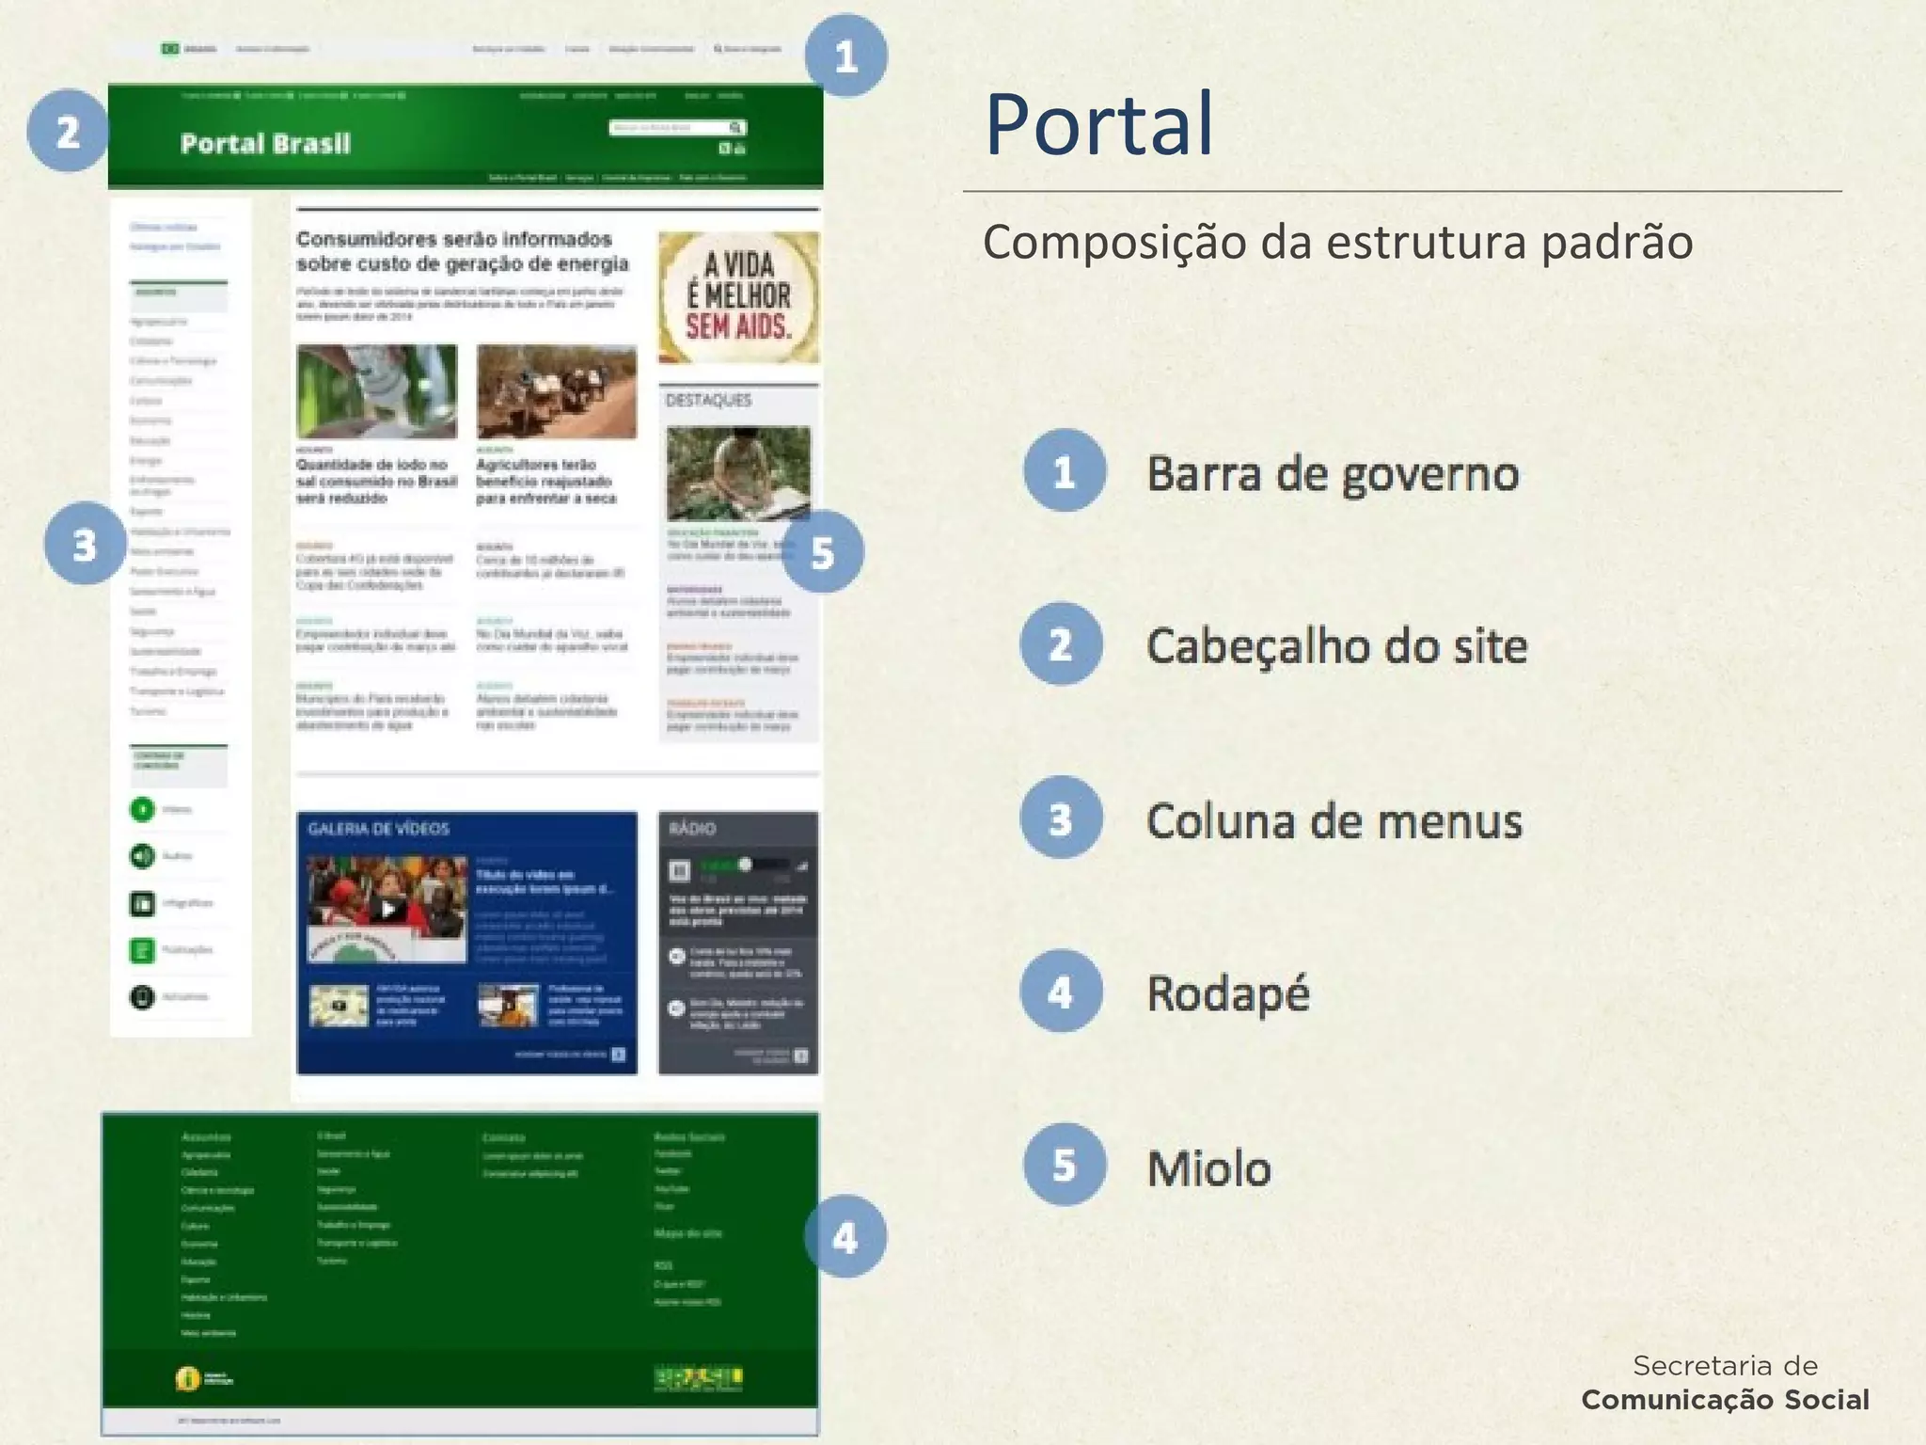
Task: Click the Rádio volume bars icon
Action: (802, 865)
